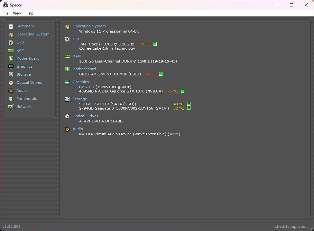Click the SSD 40 °C temperature indicator icon
Image resolution: width=314 pixels, height=231 pixels.
click(189, 104)
